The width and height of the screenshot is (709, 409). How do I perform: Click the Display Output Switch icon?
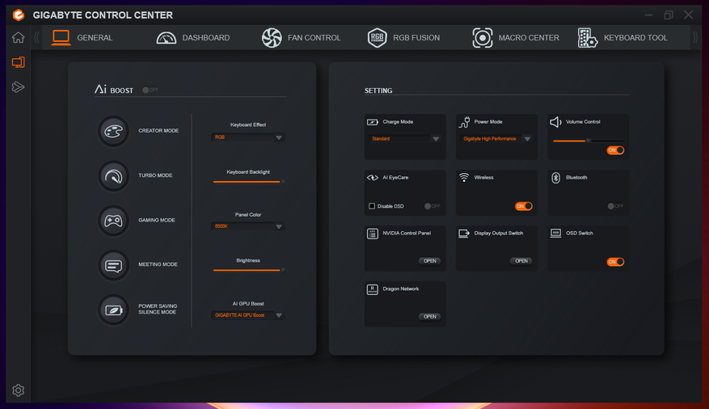coord(464,234)
